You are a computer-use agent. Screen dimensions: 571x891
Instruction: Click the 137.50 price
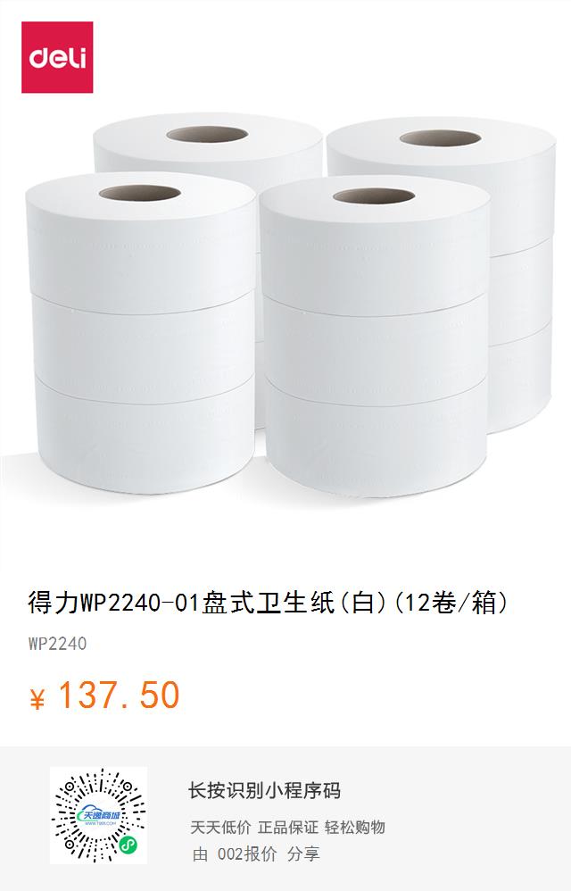(120, 695)
